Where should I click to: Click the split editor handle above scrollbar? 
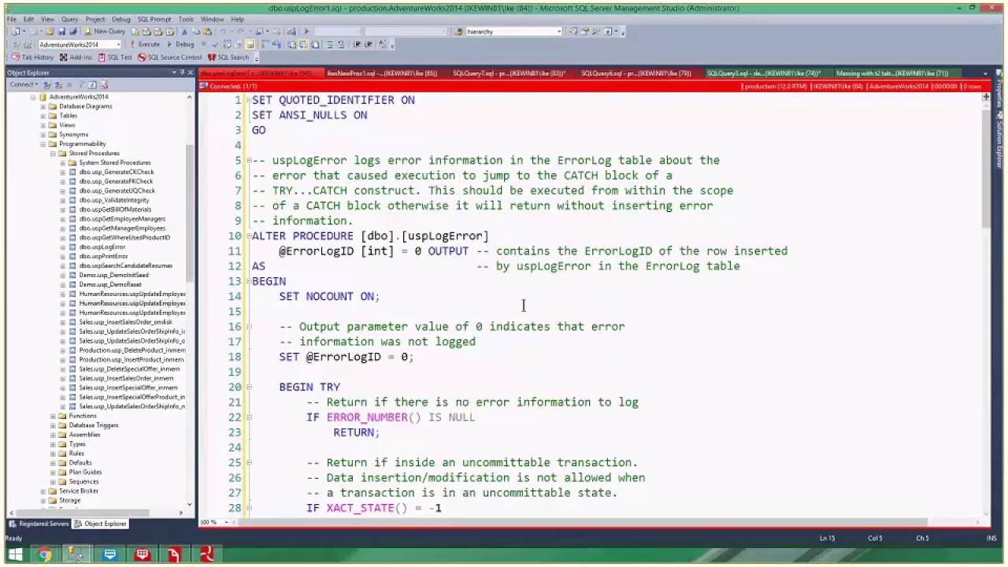point(986,97)
